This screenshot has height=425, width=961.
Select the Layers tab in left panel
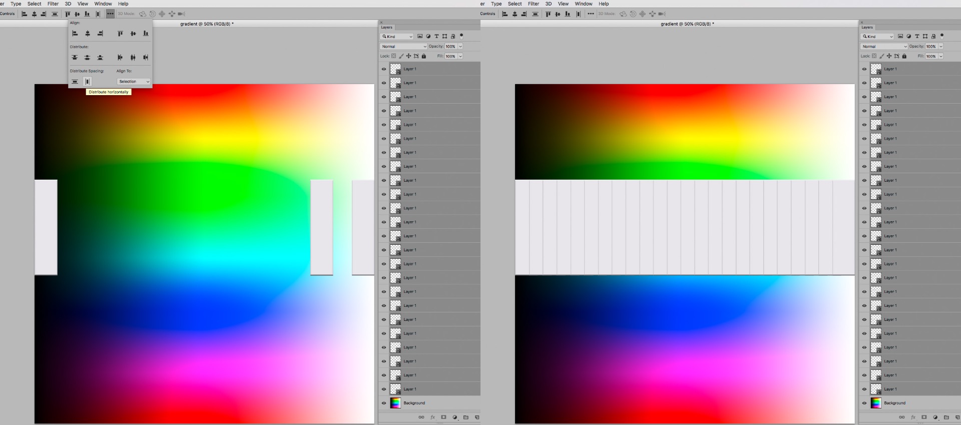[387, 28]
